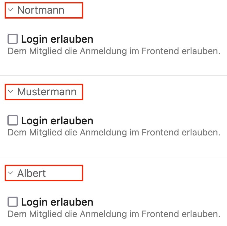
Task: Click the separator line above the Albert section
Action: click(x=113, y=157)
